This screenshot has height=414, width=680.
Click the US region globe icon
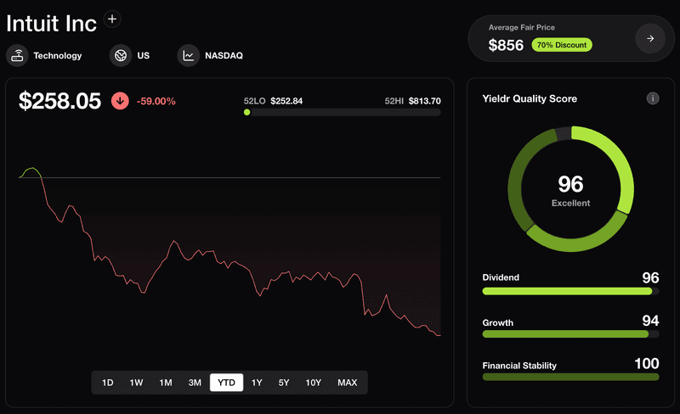tap(121, 55)
